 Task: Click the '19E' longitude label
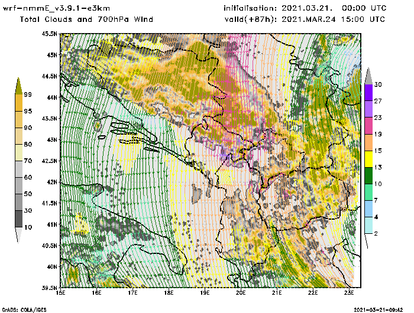pyautogui.click(x=205, y=293)
